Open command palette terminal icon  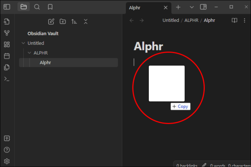pos(7,79)
